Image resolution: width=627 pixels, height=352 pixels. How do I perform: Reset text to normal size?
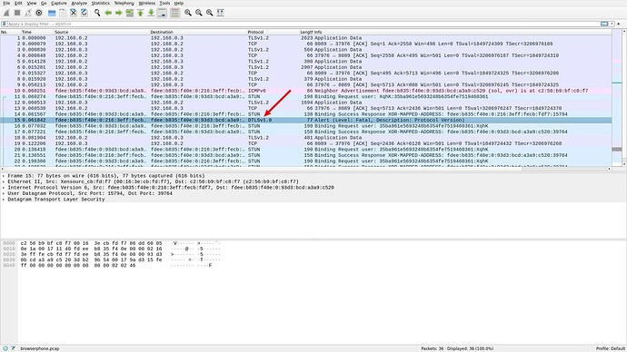pyautogui.click(x=210, y=13)
